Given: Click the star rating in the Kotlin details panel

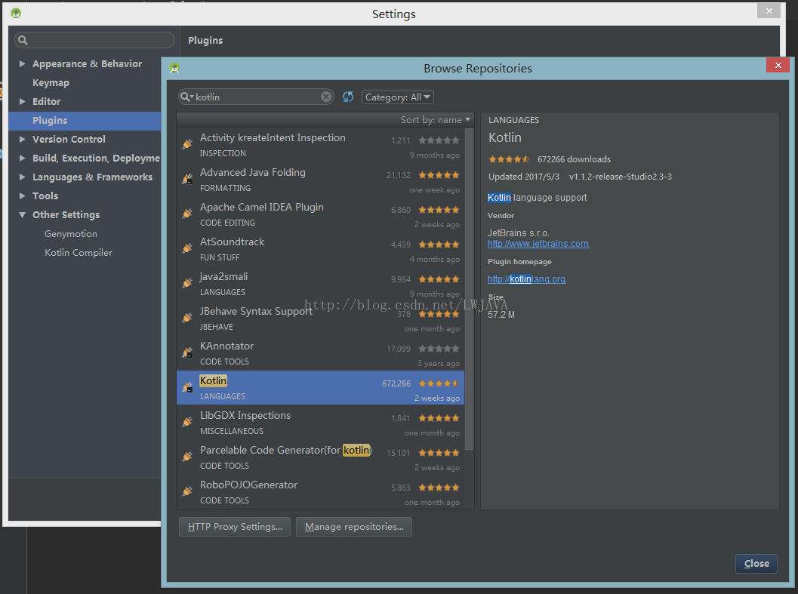Looking at the screenshot, I should point(509,159).
